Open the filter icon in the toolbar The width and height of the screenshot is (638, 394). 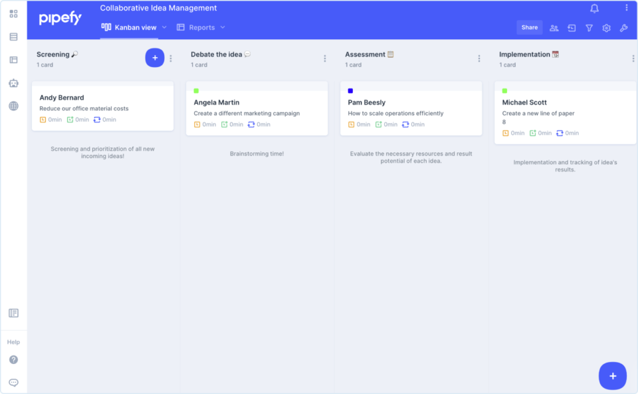pos(589,27)
